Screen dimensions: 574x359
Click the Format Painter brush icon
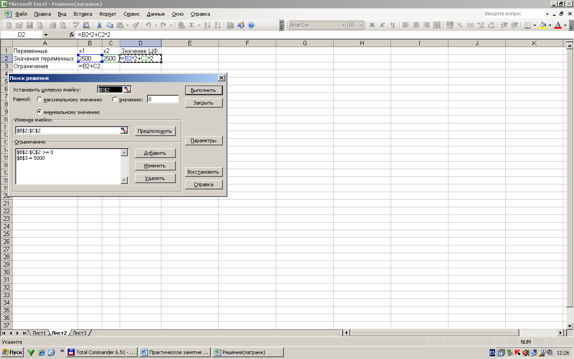tap(135, 25)
